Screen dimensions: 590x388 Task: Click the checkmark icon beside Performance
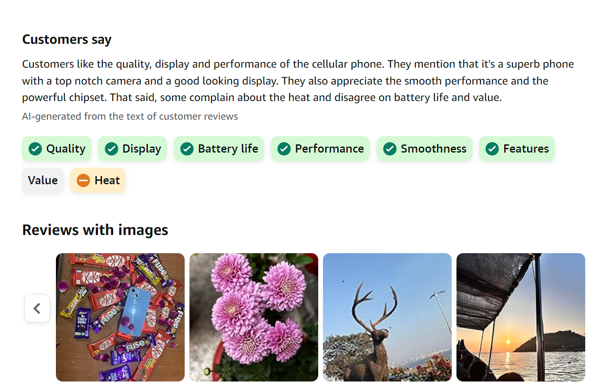(284, 149)
